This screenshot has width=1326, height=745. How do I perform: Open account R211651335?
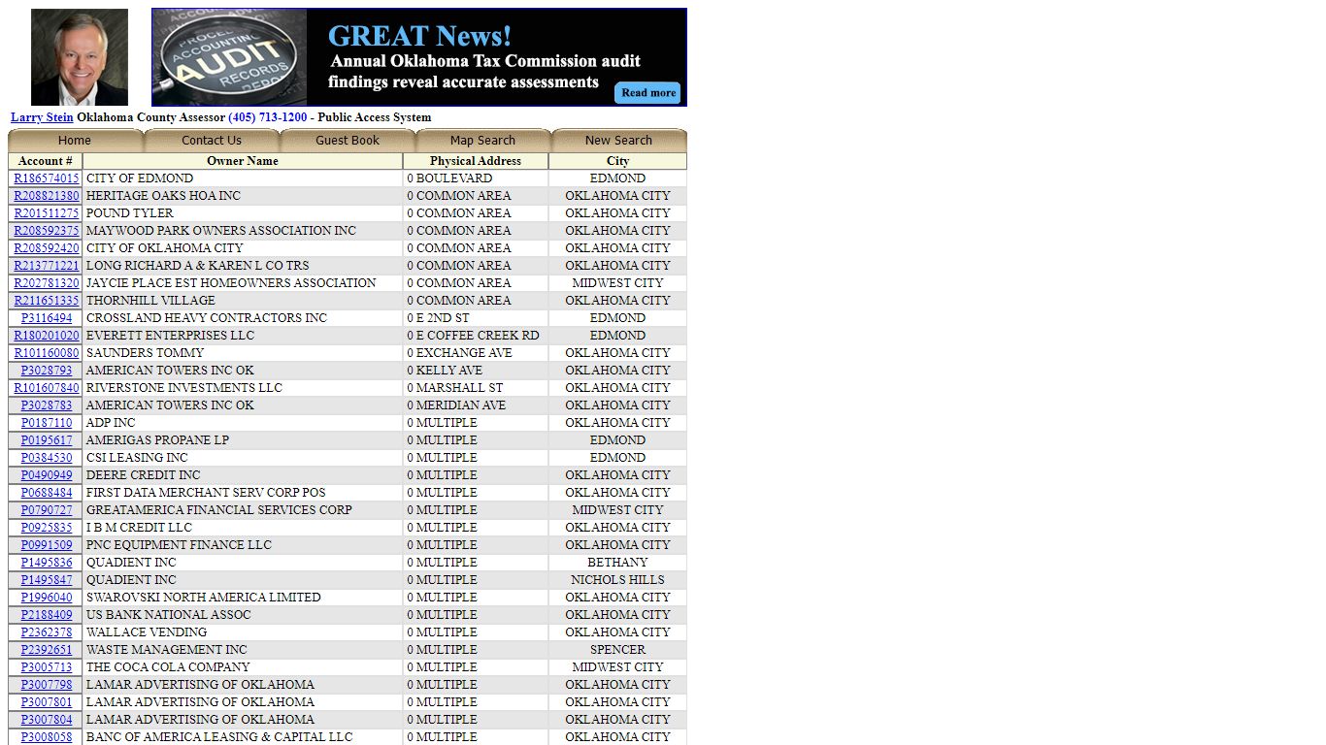[x=47, y=301]
